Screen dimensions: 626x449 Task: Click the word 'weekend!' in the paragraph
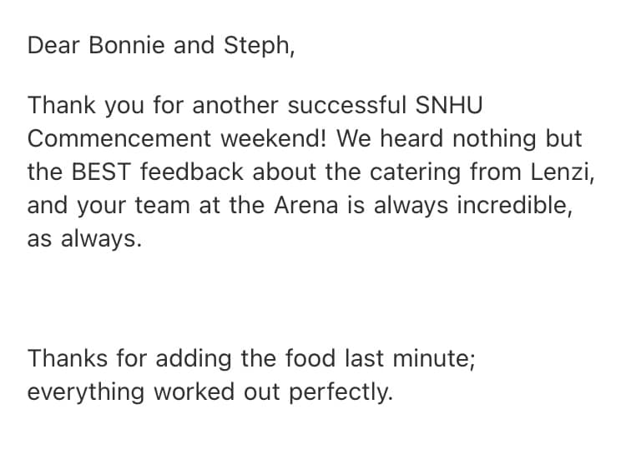274,138
